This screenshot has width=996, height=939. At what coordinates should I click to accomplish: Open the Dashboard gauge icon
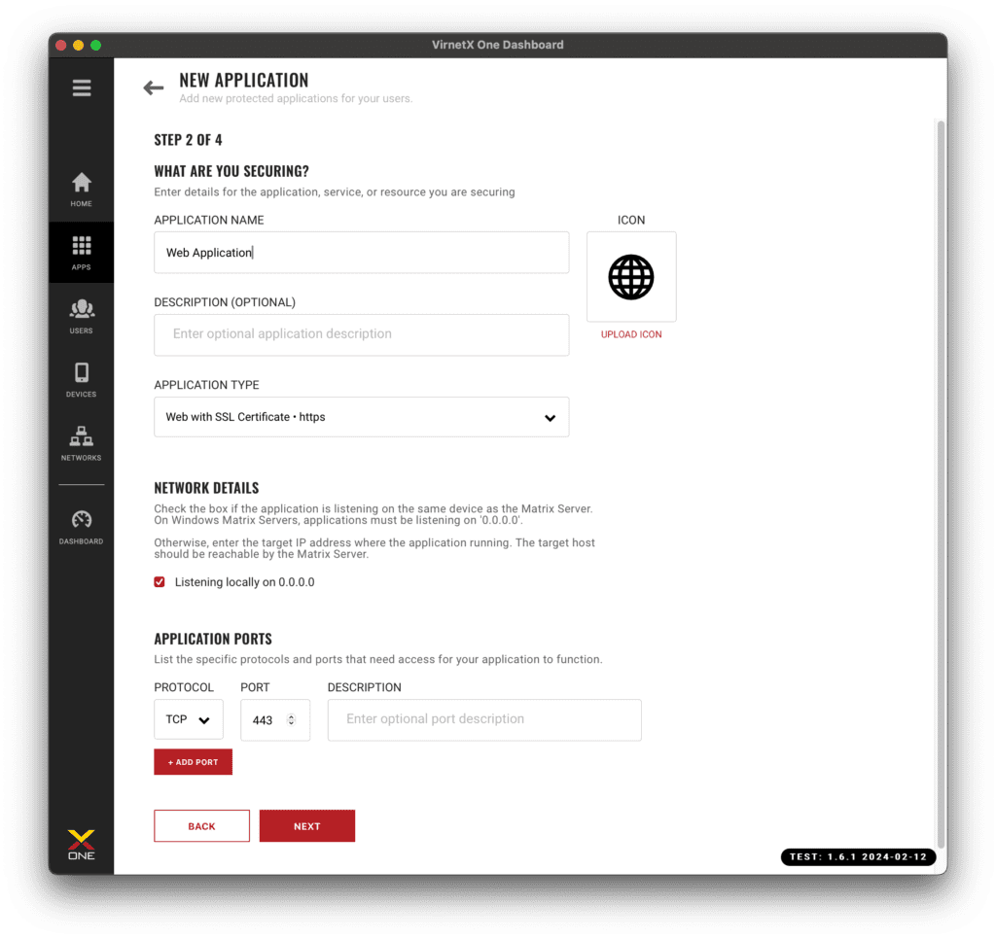82,527
